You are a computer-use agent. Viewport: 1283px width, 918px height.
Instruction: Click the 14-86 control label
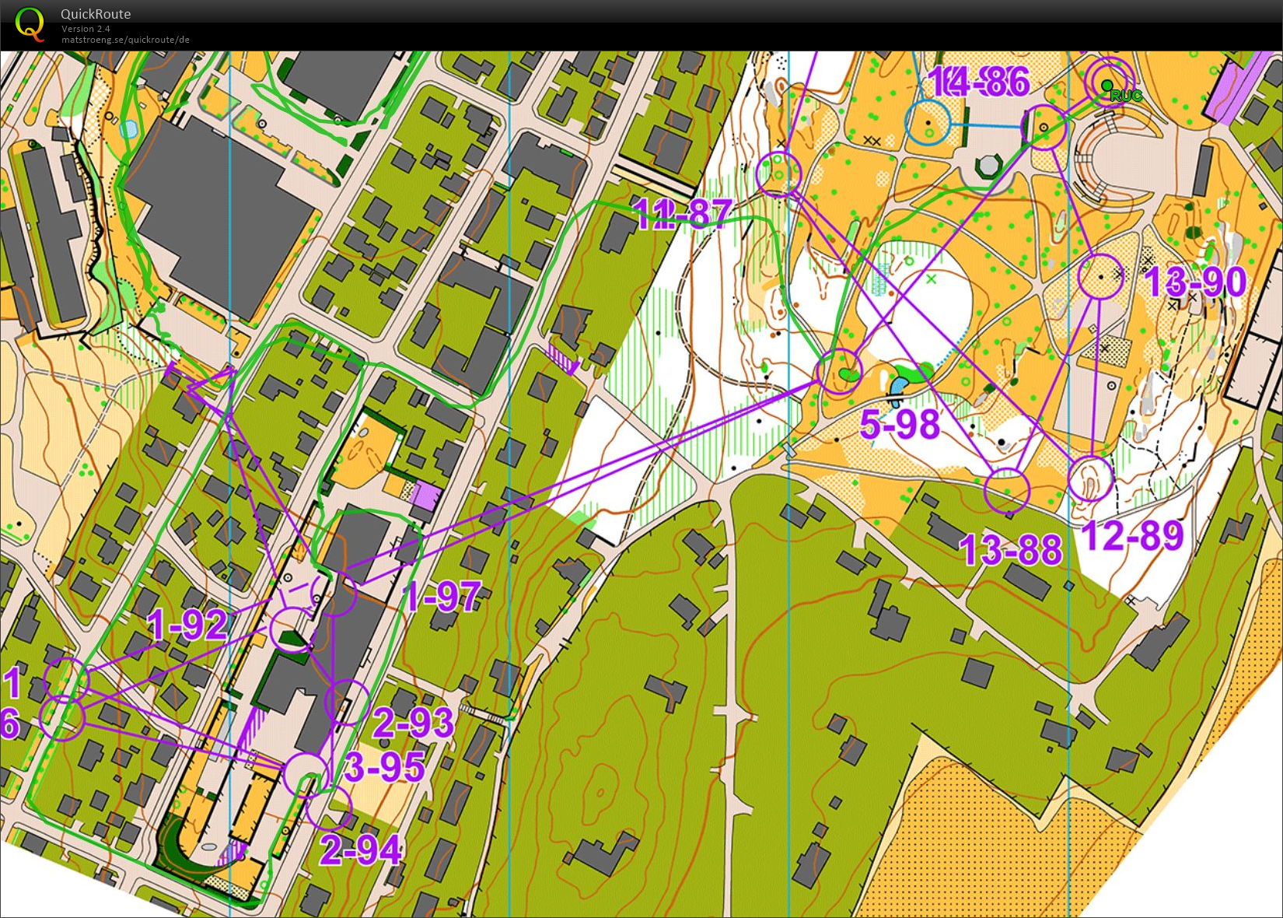[979, 82]
